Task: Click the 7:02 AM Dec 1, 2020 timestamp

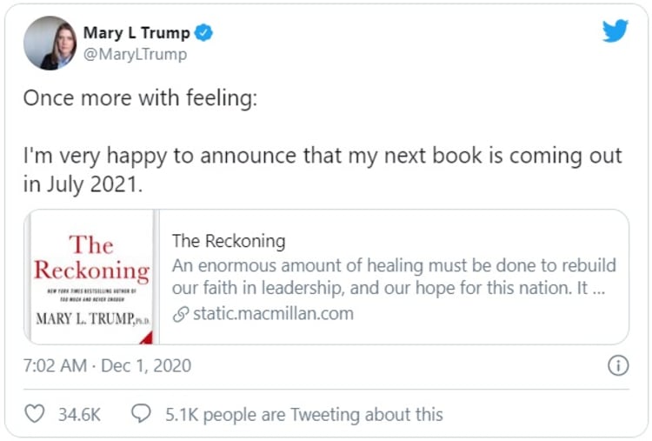Action: point(107,365)
